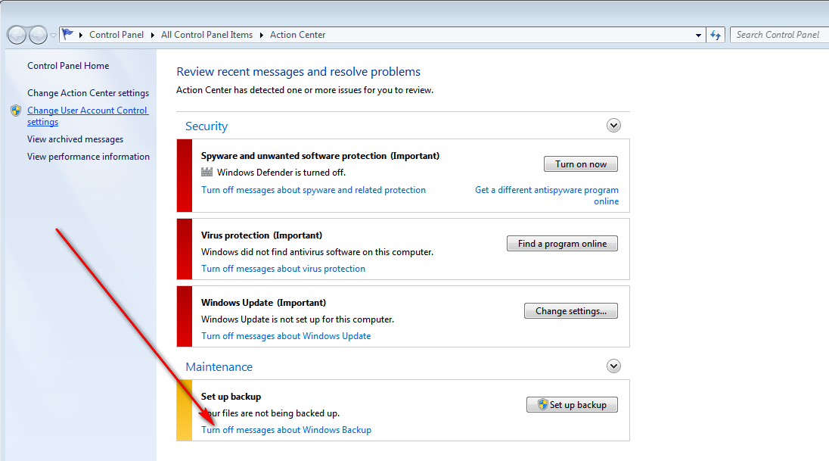This screenshot has height=461, width=829.
Task: Click 'Windows Update is not set up' text
Action: [x=298, y=319]
